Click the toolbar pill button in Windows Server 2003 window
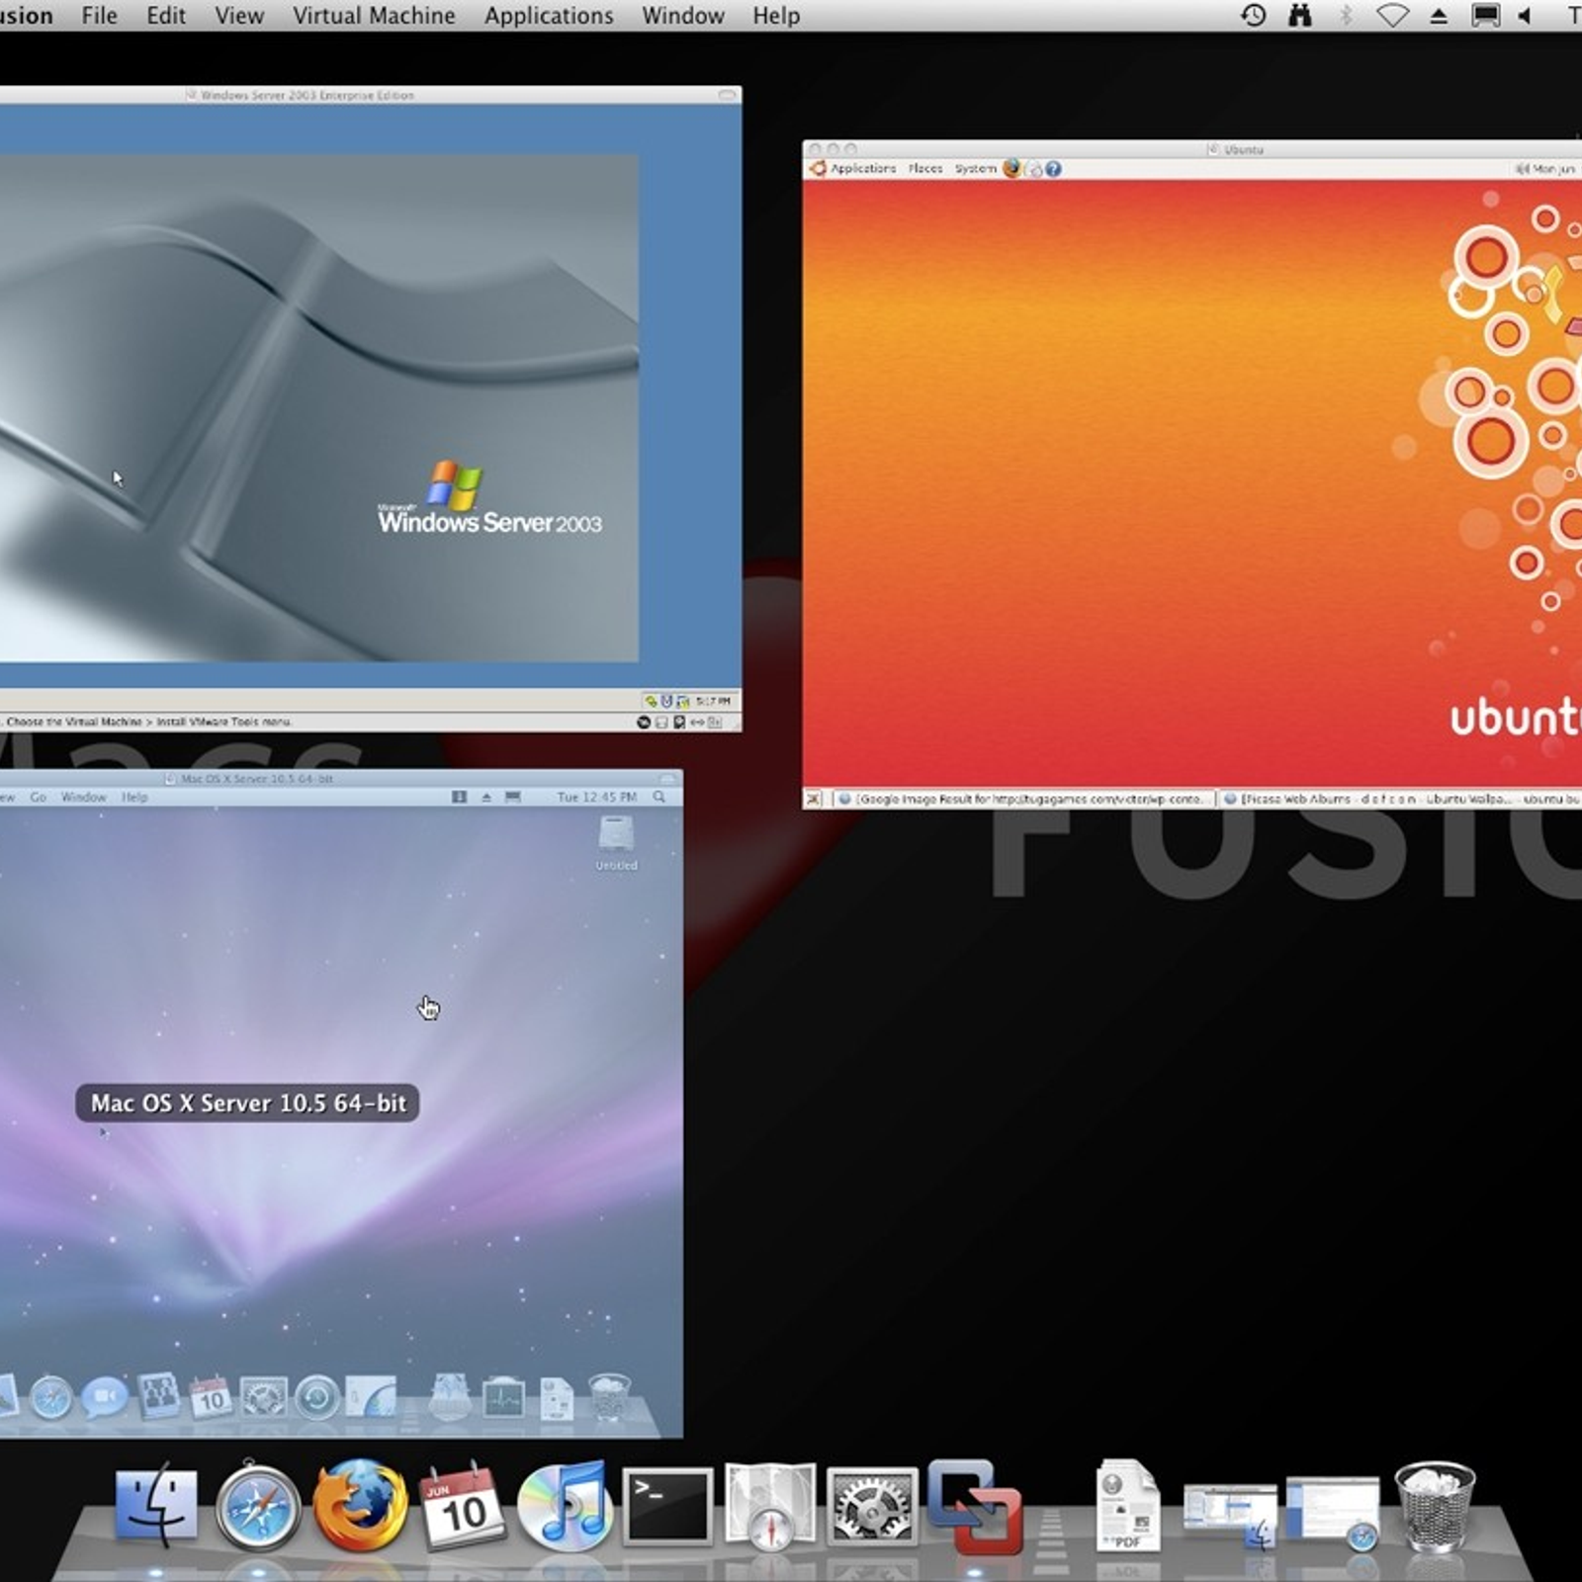The width and height of the screenshot is (1582, 1582). (728, 95)
